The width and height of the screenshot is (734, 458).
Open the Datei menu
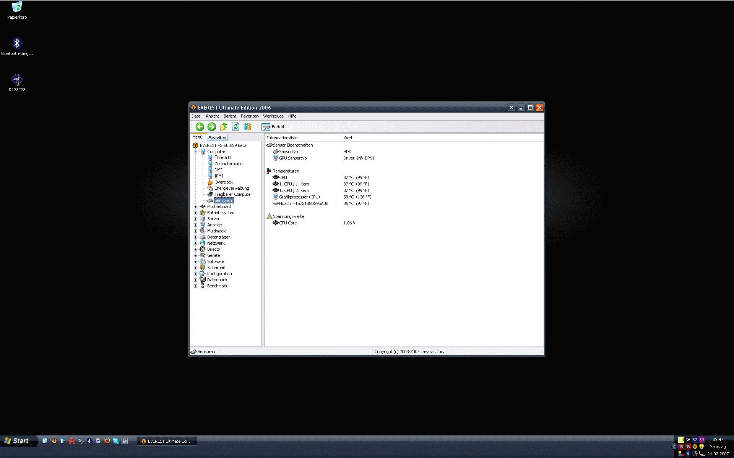coord(196,116)
